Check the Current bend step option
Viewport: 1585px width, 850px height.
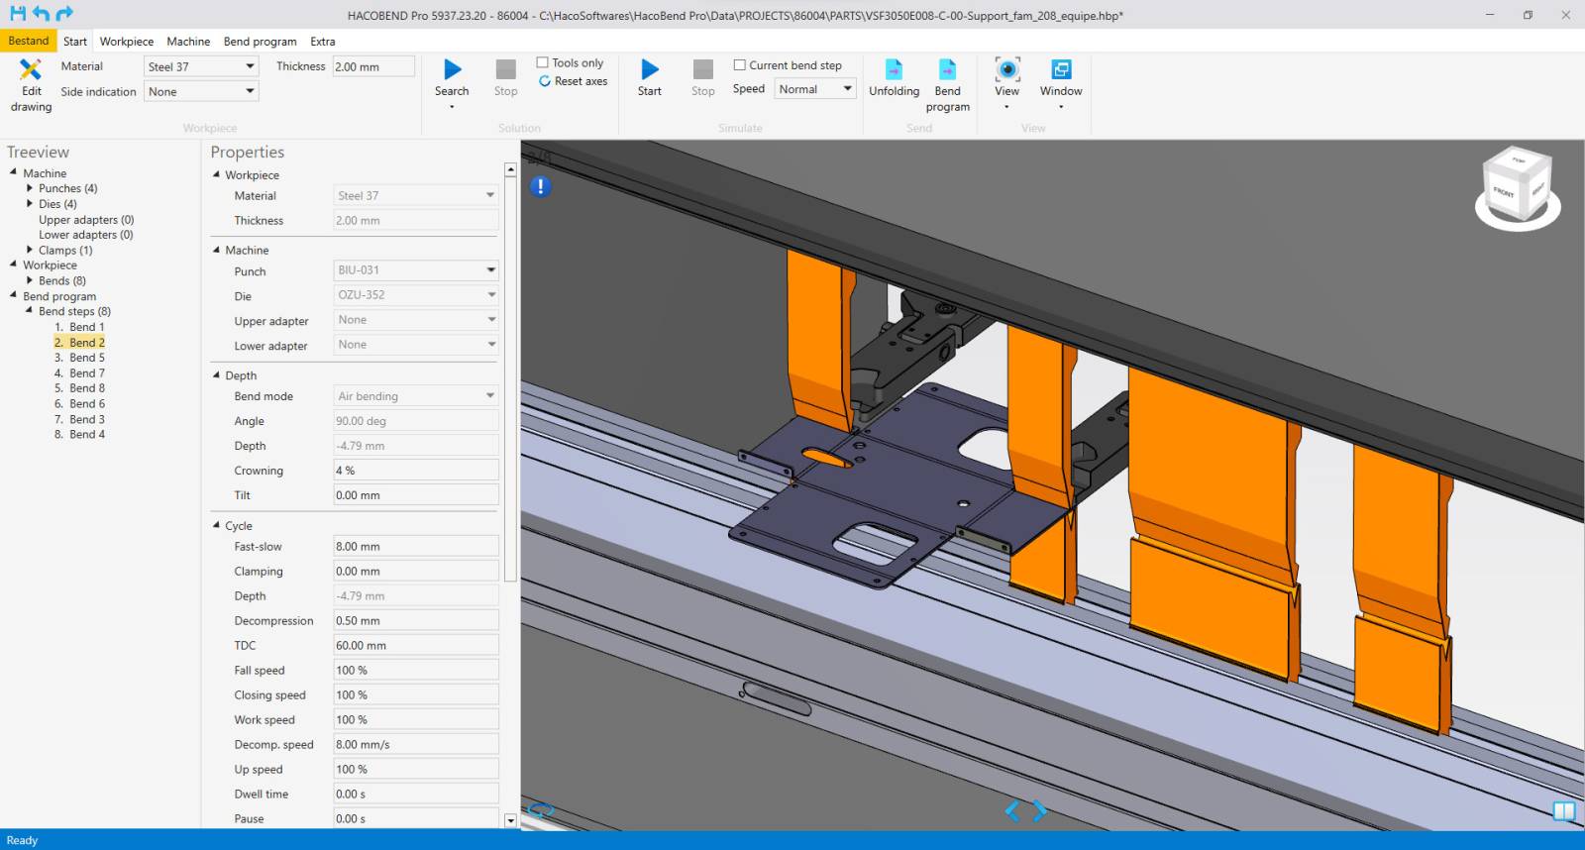click(x=739, y=65)
